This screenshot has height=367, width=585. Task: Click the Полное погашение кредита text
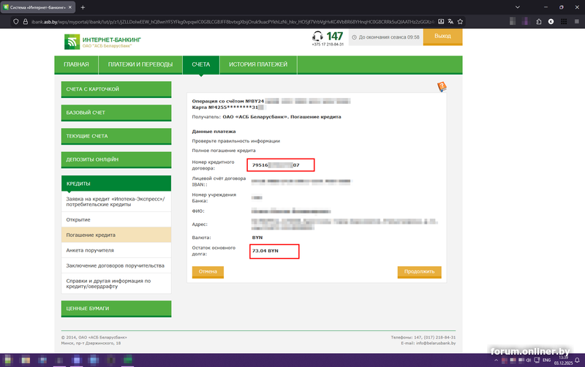224,151
